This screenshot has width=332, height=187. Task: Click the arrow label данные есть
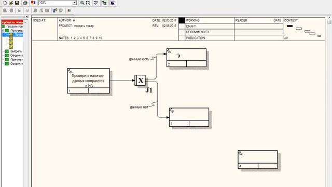139,59
